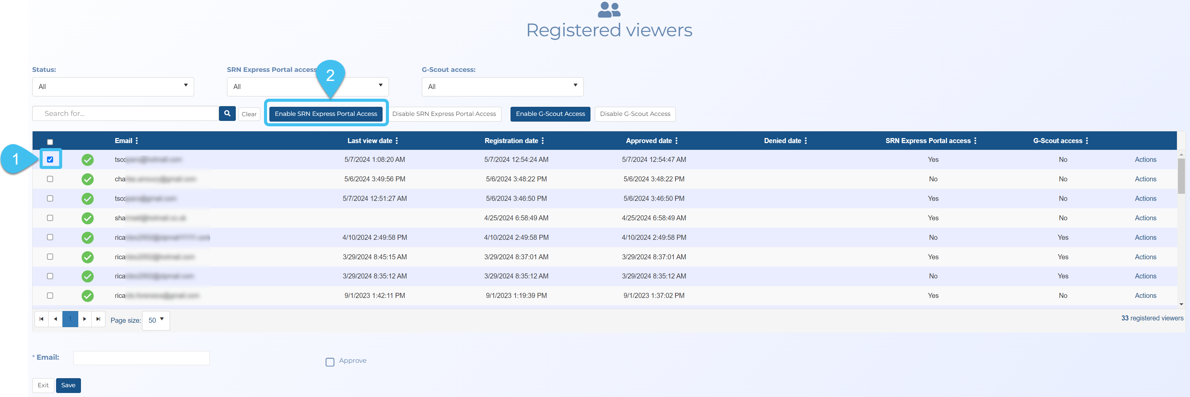Screen dimensions: 1190x397
Task: Open the Page size dropdown
Action: pyautogui.click(x=156, y=320)
